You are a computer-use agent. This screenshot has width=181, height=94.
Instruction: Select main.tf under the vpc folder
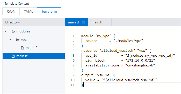31,48
